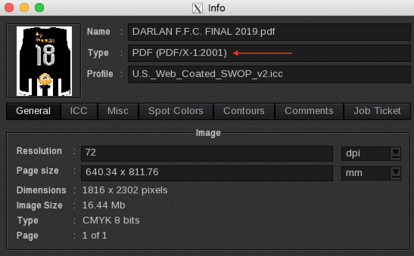Switch to the ICC tab

(79, 111)
